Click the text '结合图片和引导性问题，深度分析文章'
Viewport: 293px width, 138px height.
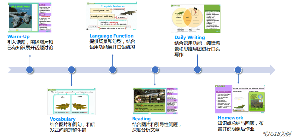click(157, 127)
